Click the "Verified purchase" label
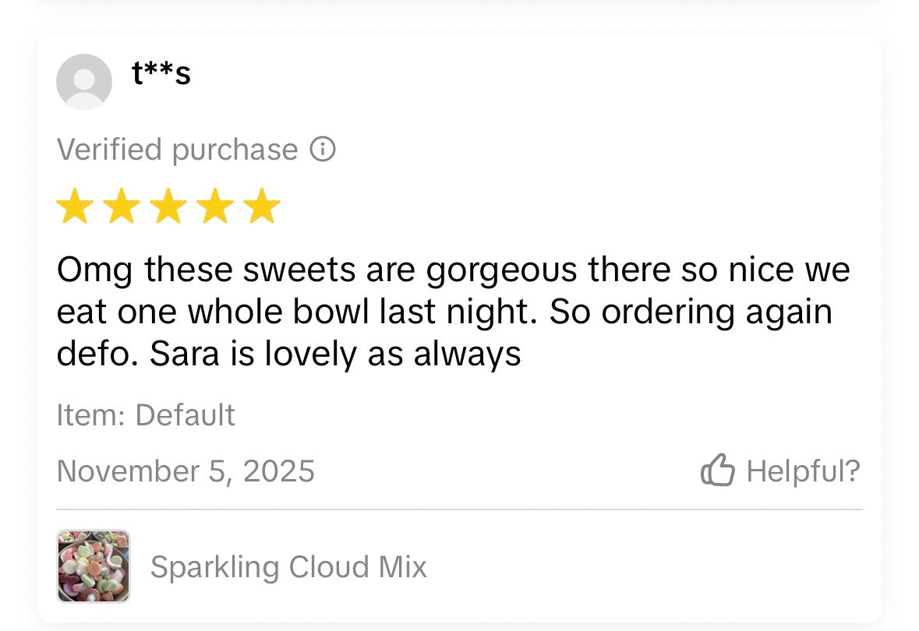The height and width of the screenshot is (631, 919). [177, 150]
